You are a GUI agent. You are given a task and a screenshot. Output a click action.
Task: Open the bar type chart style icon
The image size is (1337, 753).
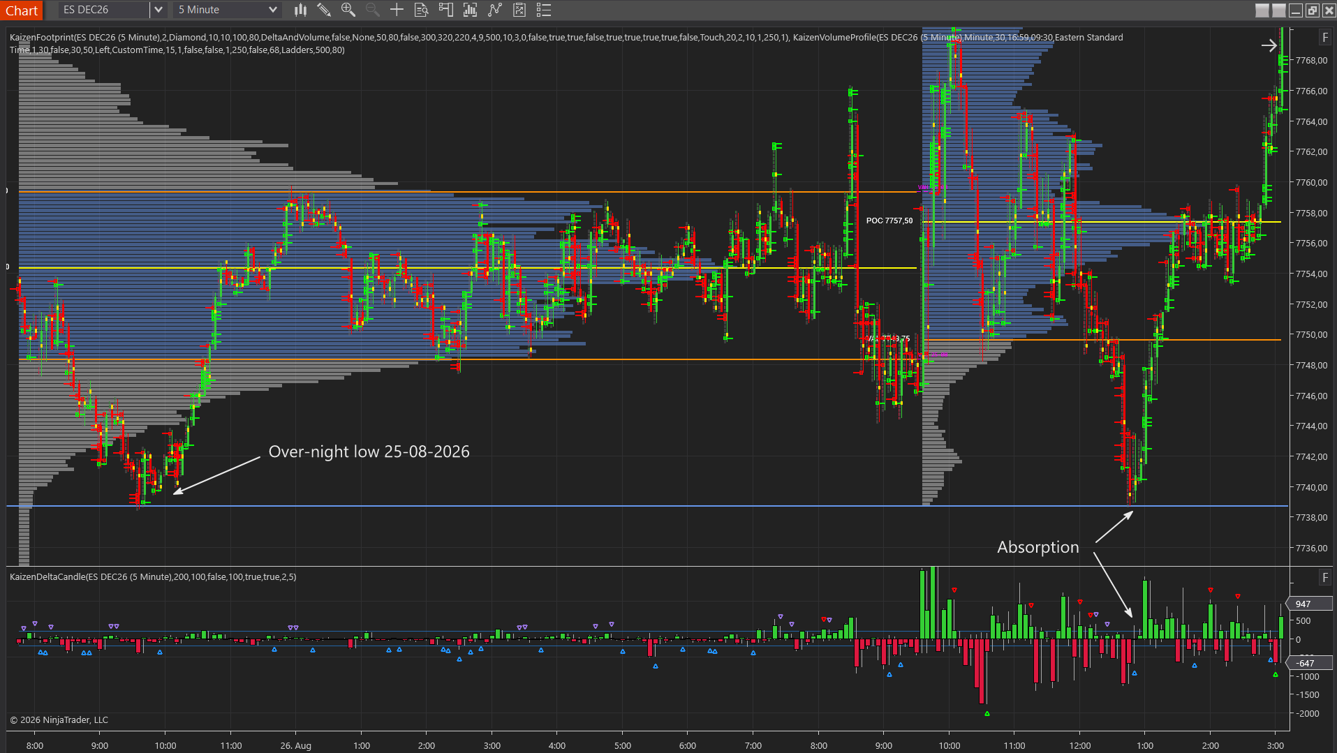pyautogui.click(x=300, y=10)
